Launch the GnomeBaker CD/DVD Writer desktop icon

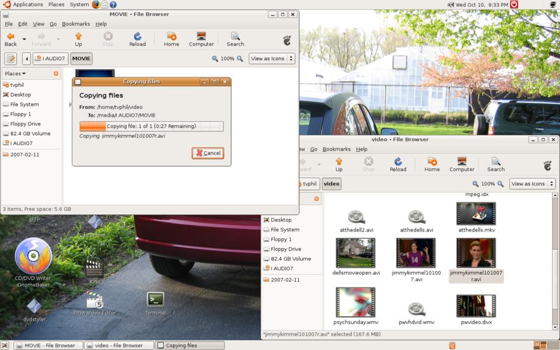[33, 257]
